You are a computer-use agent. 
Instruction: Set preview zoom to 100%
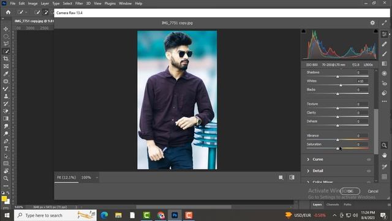pos(86,177)
